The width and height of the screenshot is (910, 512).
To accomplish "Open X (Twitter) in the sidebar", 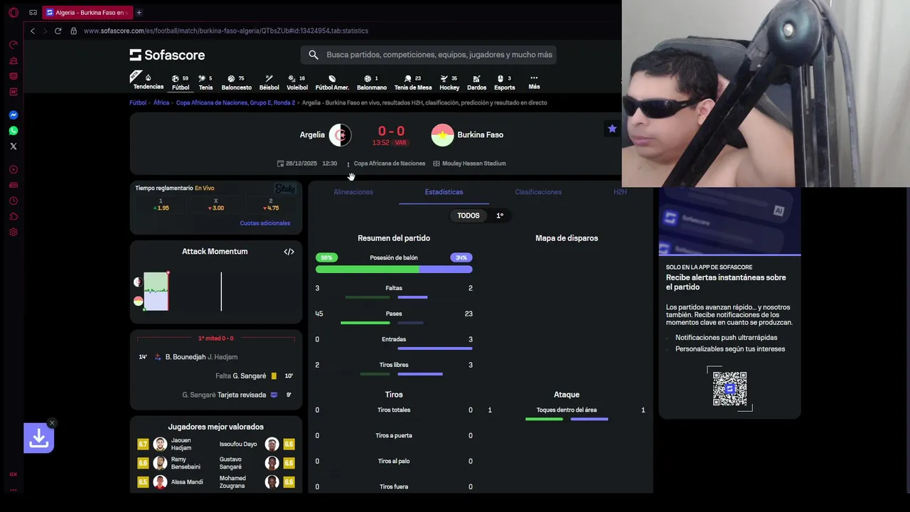I will click(x=13, y=146).
